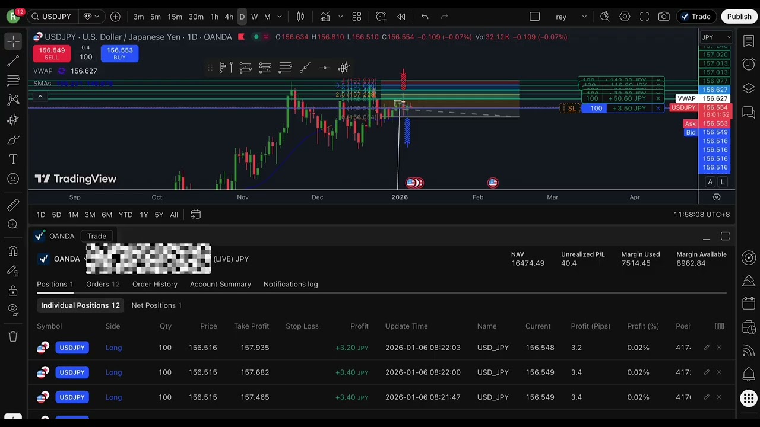Toggle auto scale A button
The width and height of the screenshot is (760, 427).
pyautogui.click(x=710, y=182)
